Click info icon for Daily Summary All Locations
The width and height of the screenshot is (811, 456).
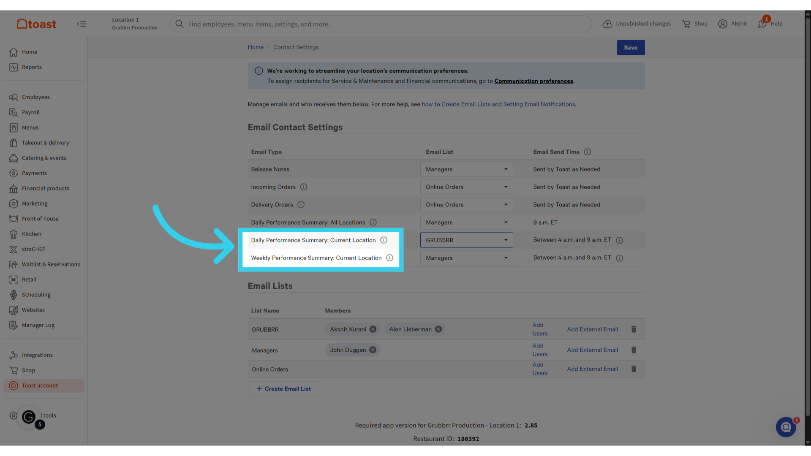[x=373, y=223]
